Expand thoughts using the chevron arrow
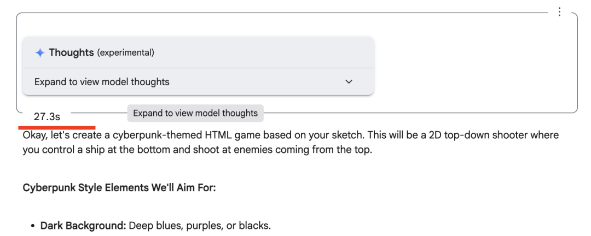The width and height of the screenshot is (591, 236). [349, 82]
